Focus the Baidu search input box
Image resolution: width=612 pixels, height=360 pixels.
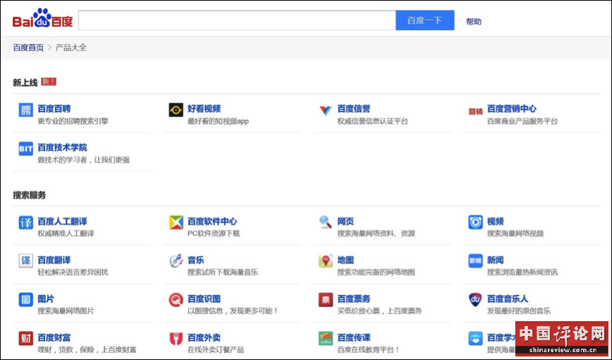click(x=237, y=20)
